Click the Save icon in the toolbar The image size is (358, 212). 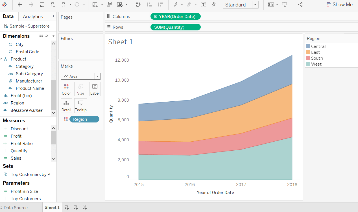pyautogui.click(x=42, y=5)
